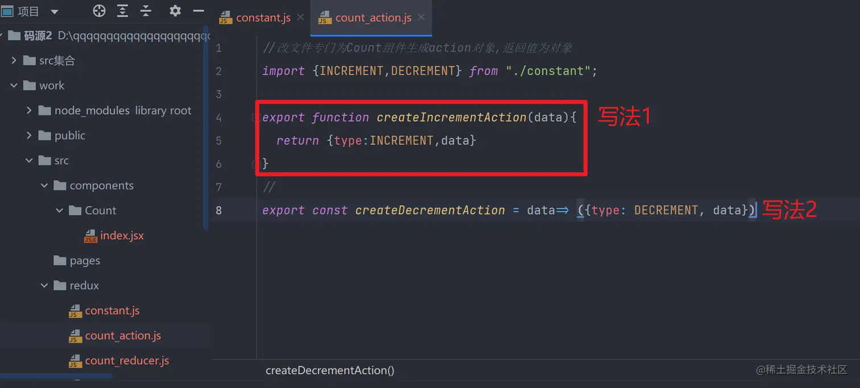Select the 码源2 project root
The width and height of the screenshot is (860, 388).
[105, 36]
